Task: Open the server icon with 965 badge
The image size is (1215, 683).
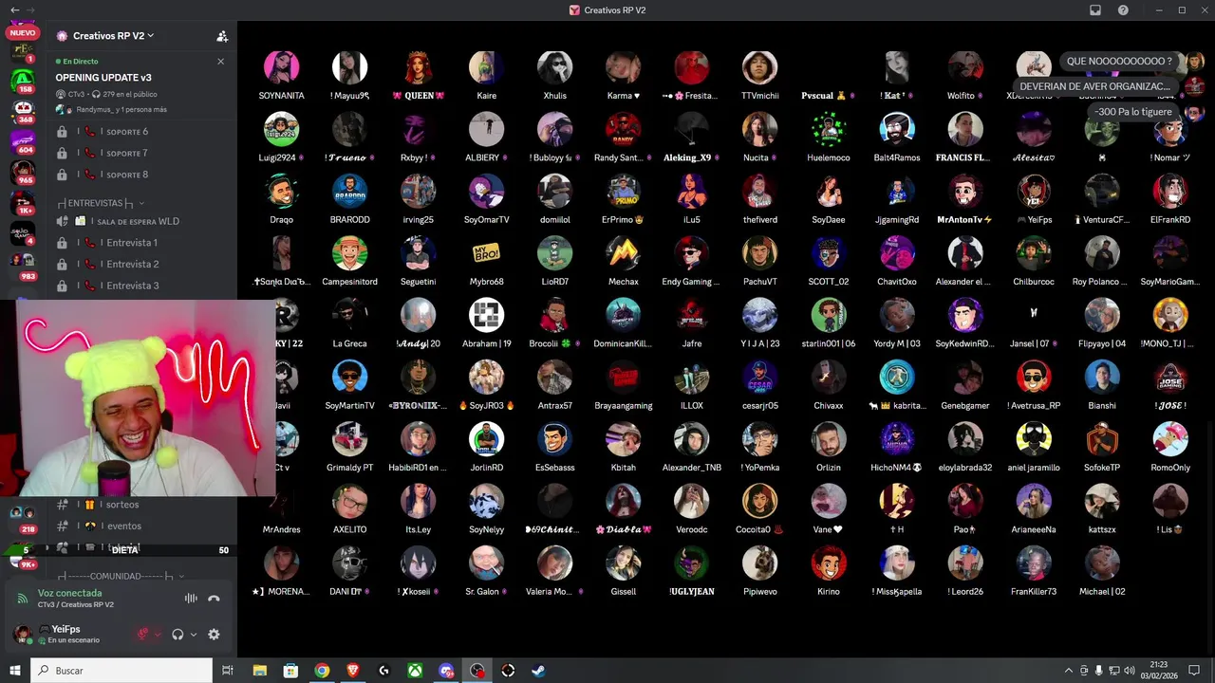Action: (x=23, y=173)
